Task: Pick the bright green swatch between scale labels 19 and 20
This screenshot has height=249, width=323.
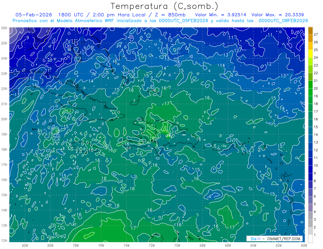Action: click(311, 92)
